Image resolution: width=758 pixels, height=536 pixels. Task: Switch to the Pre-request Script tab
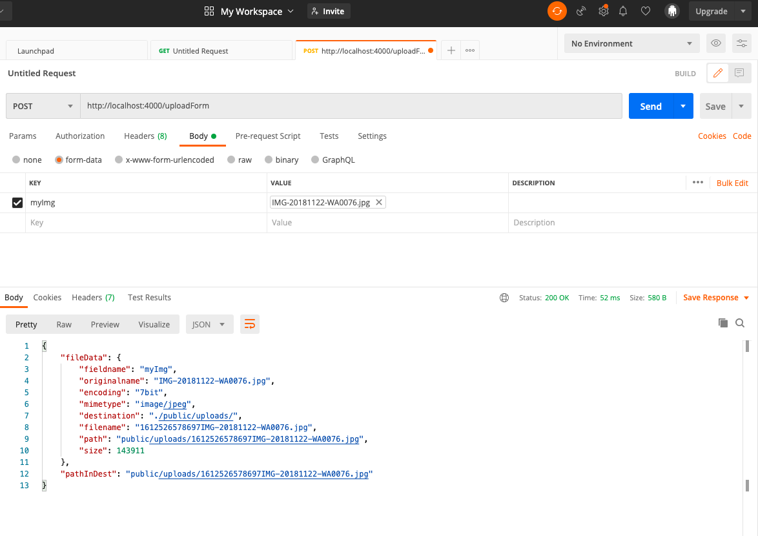tap(268, 136)
